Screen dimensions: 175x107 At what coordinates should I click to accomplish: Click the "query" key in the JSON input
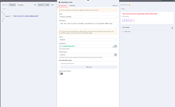tap(8, 16)
